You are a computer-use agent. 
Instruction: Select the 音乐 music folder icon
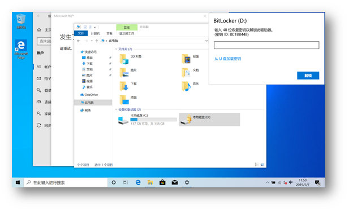(x=186, y=86)
